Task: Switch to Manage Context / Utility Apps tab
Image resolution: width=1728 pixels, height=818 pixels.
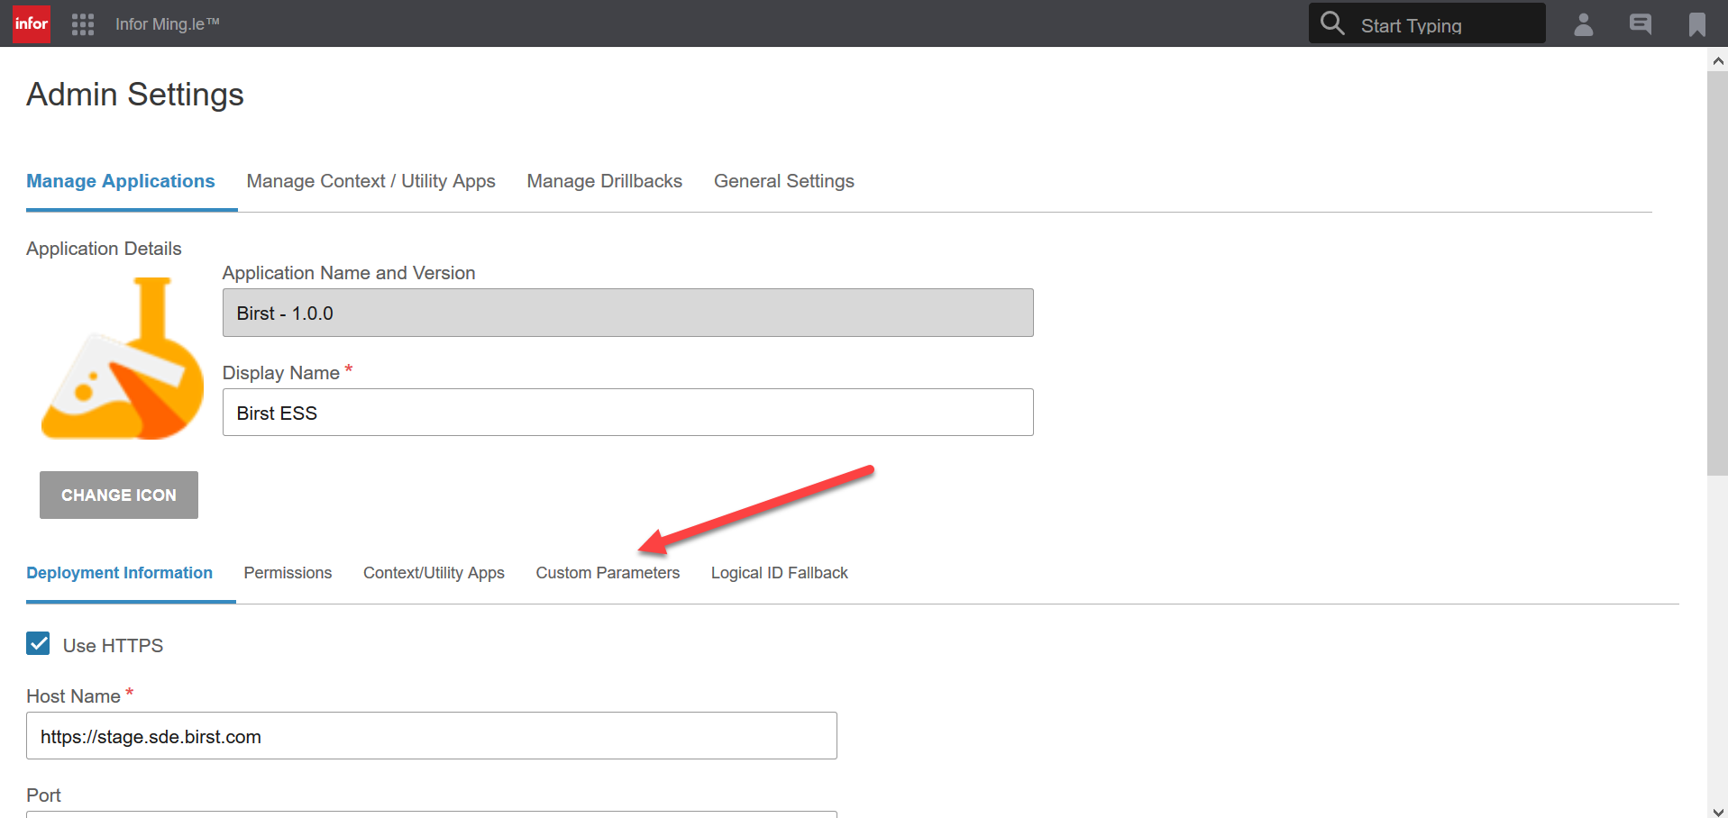Action: [371, 181]
